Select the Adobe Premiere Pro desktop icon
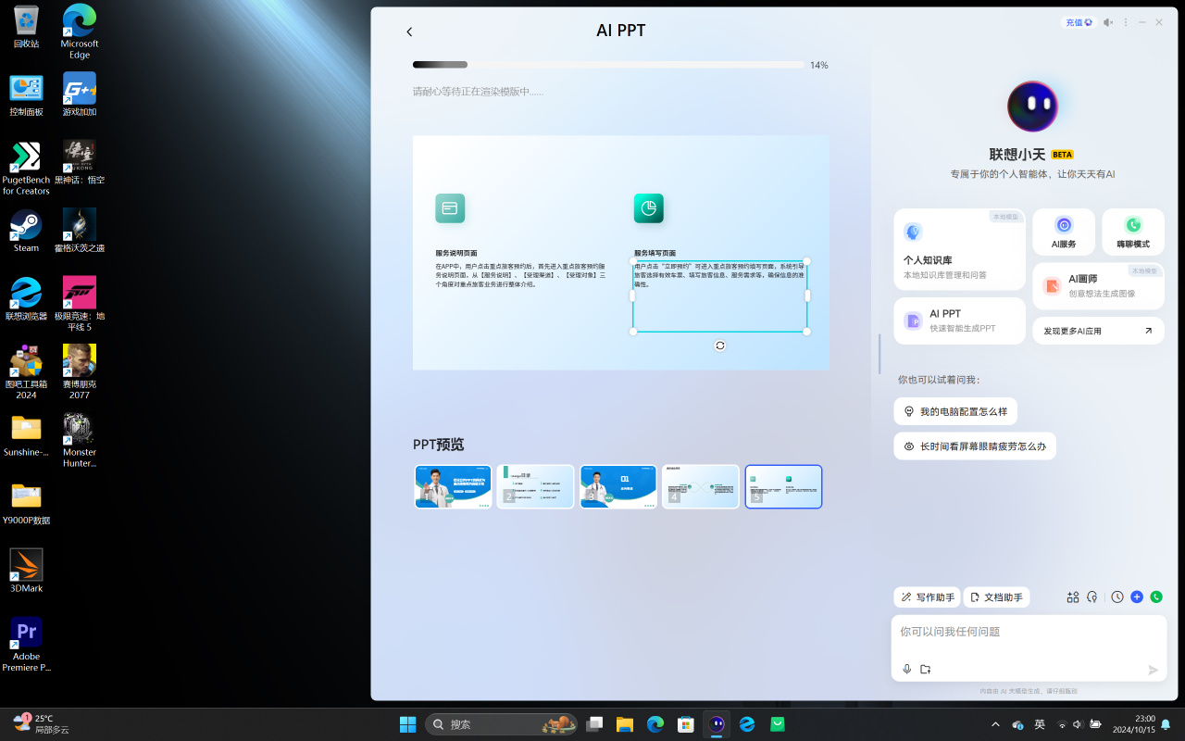This screenshot has height=741, width=1185. tap(27, 645)
